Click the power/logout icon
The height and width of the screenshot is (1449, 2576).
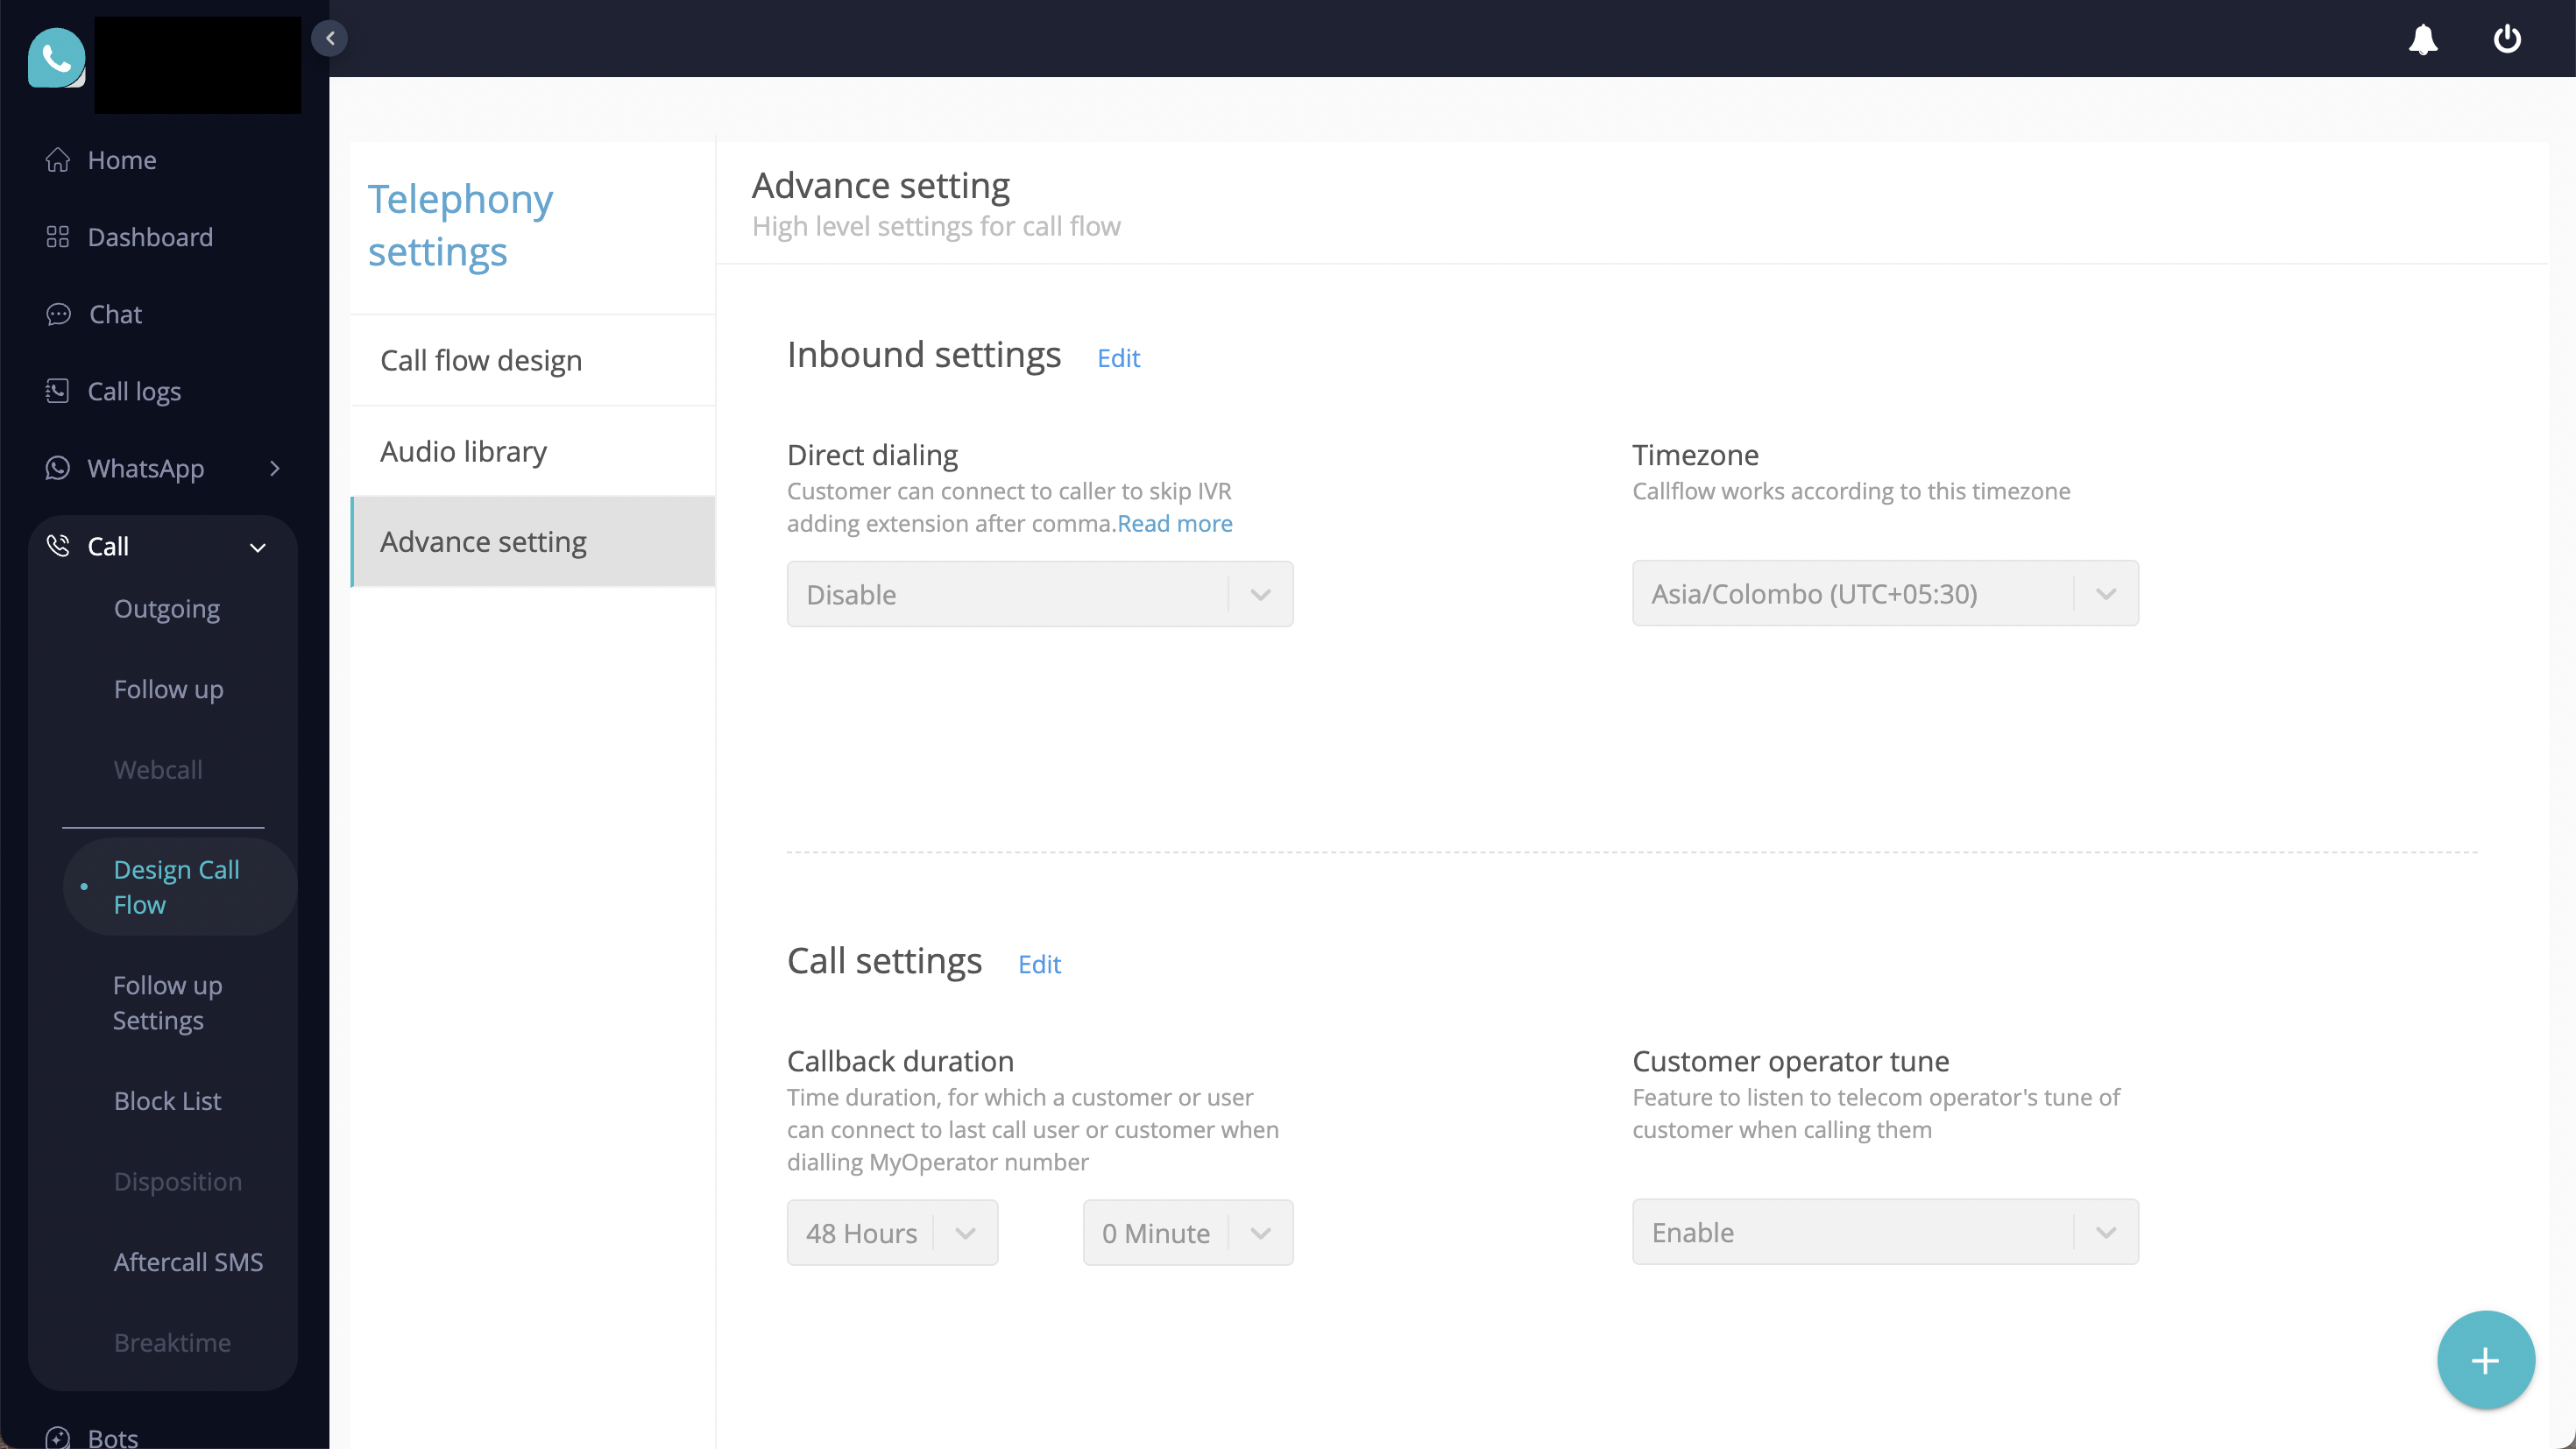[x=2507, y=40]
